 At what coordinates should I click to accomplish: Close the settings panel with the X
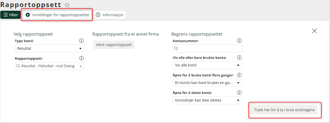point(314,31)
